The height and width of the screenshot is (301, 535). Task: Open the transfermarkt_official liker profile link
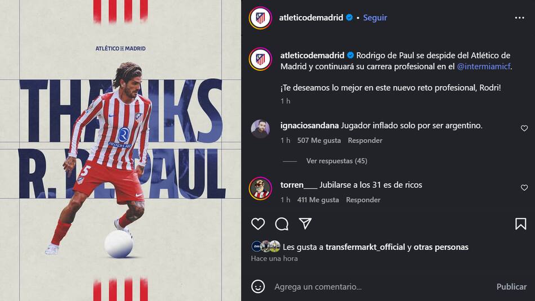[365, 247]
